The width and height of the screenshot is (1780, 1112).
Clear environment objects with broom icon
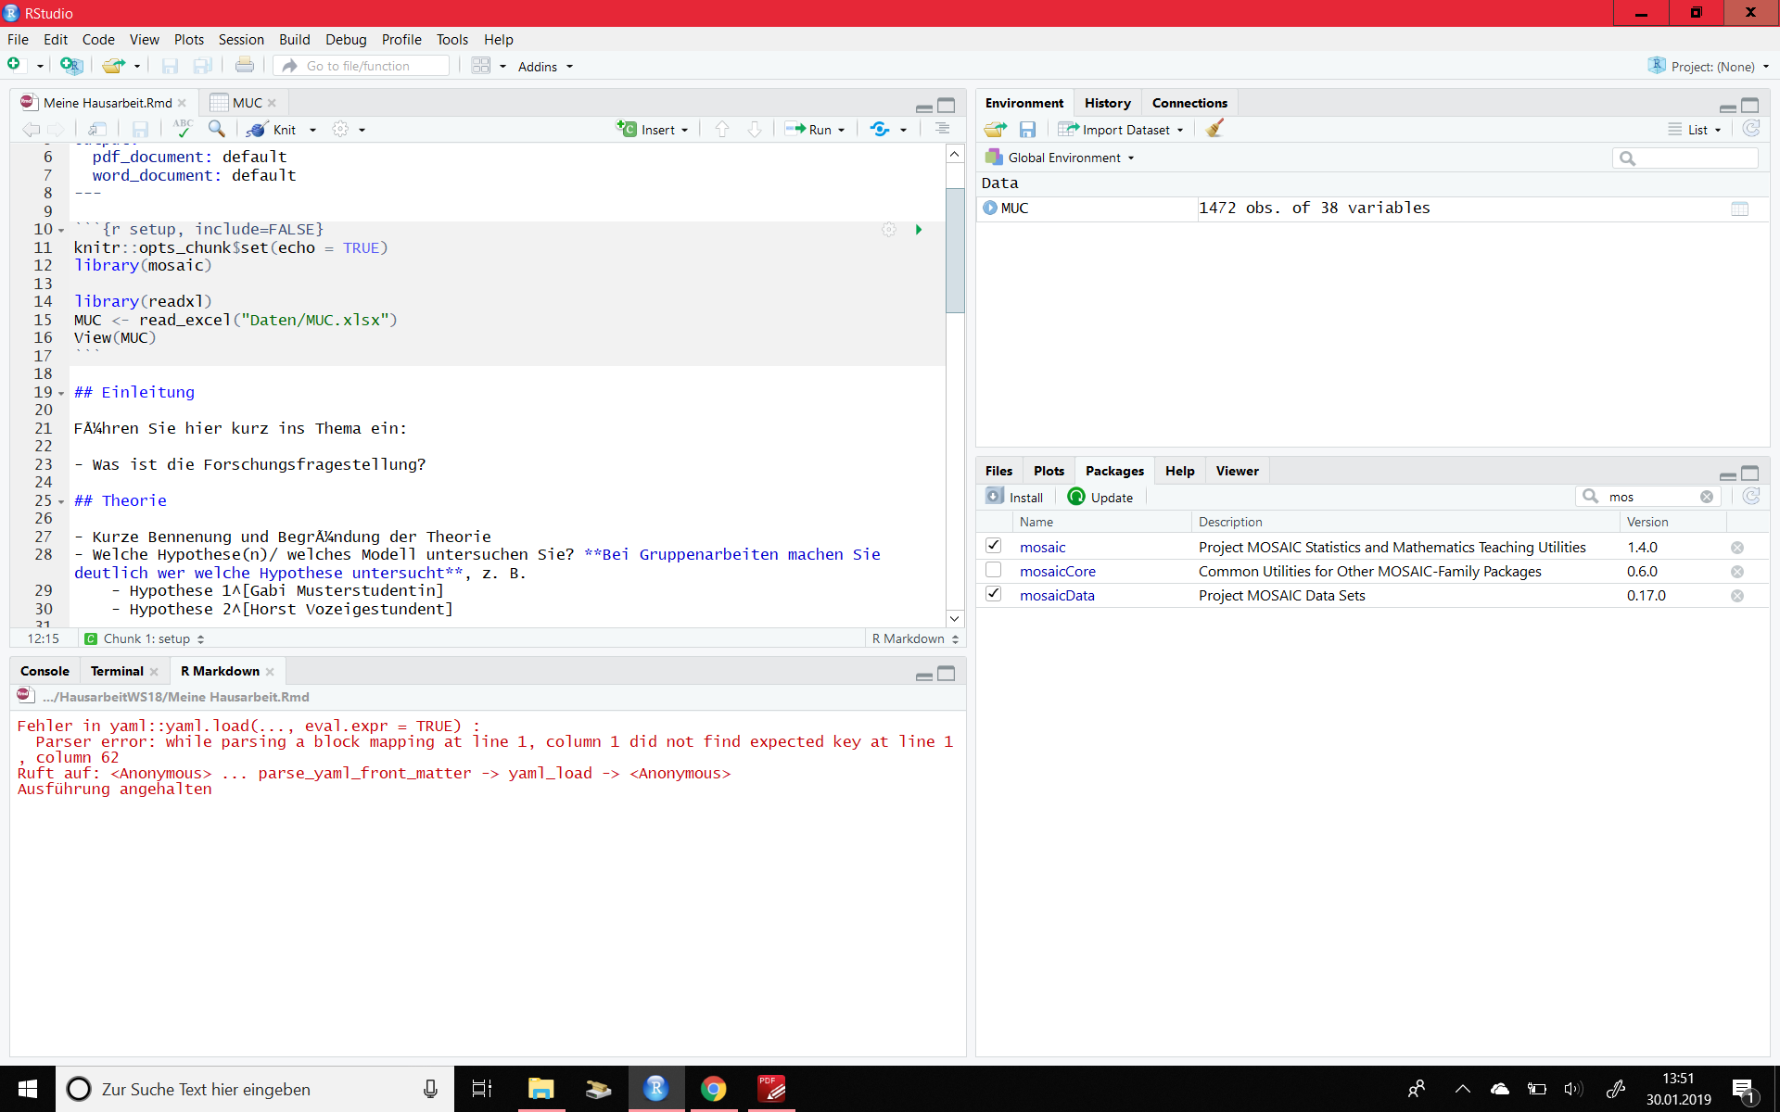pos(1214,129)
